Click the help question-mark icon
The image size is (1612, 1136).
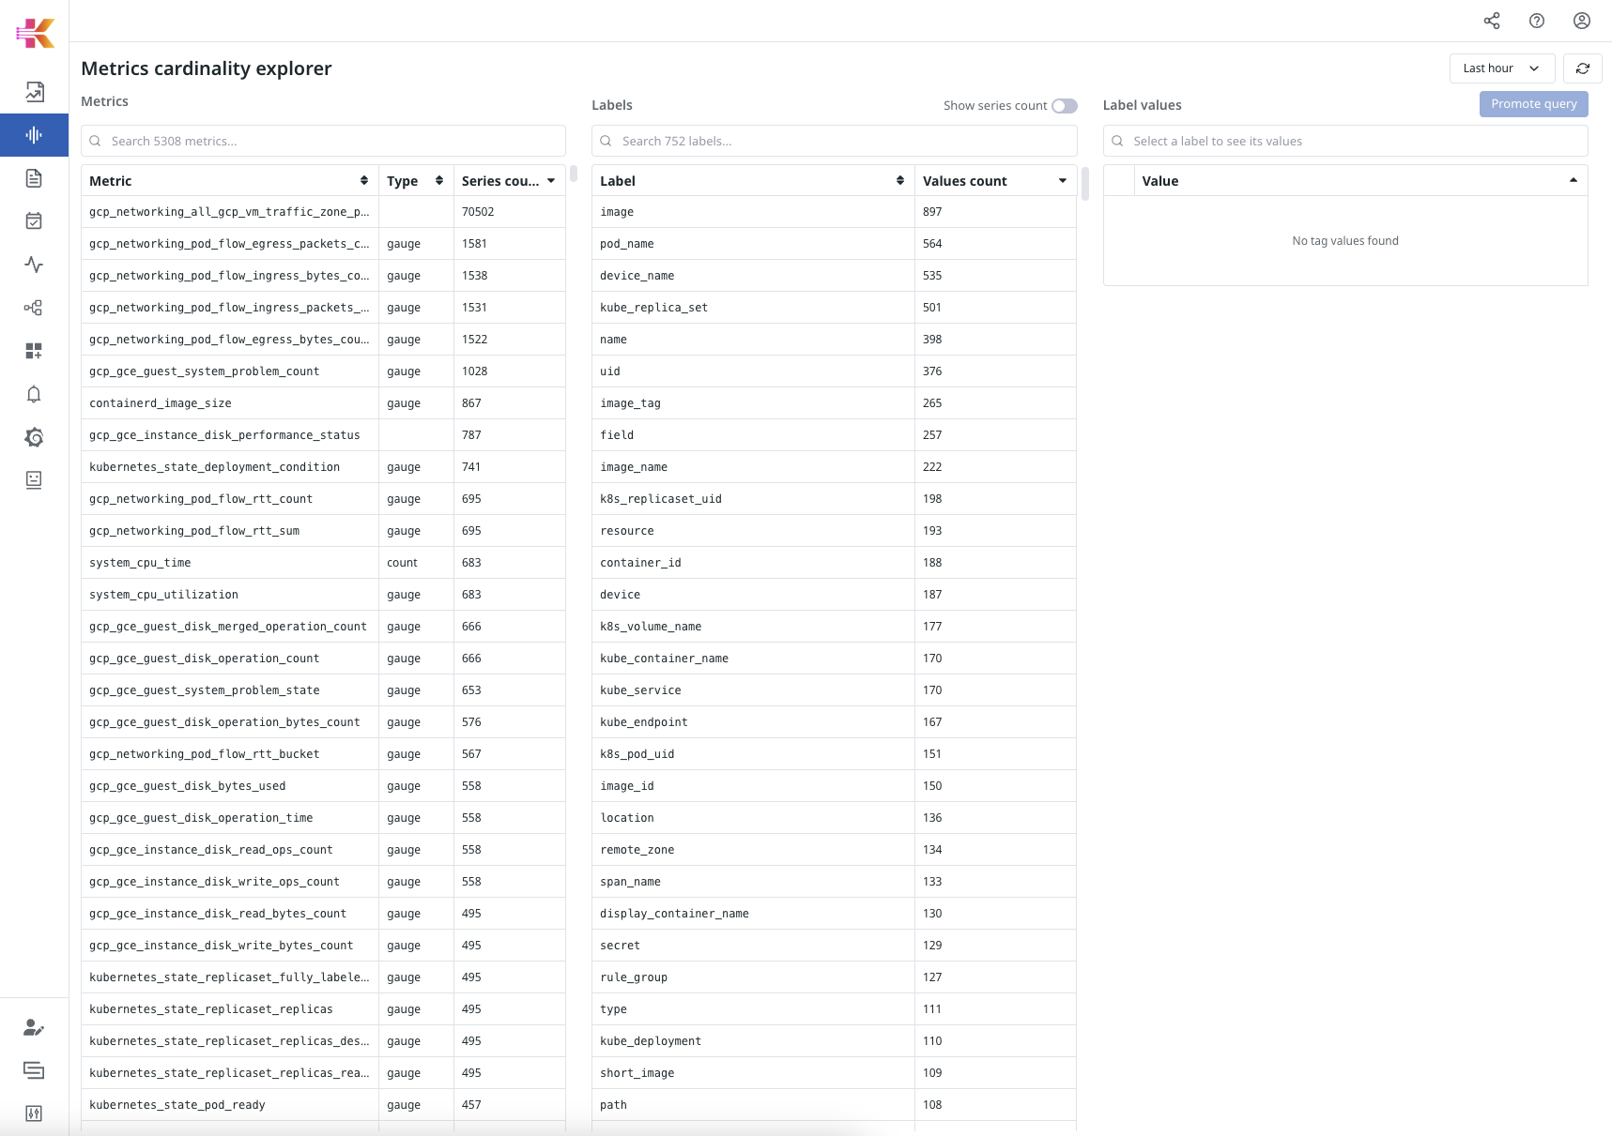1537,20
